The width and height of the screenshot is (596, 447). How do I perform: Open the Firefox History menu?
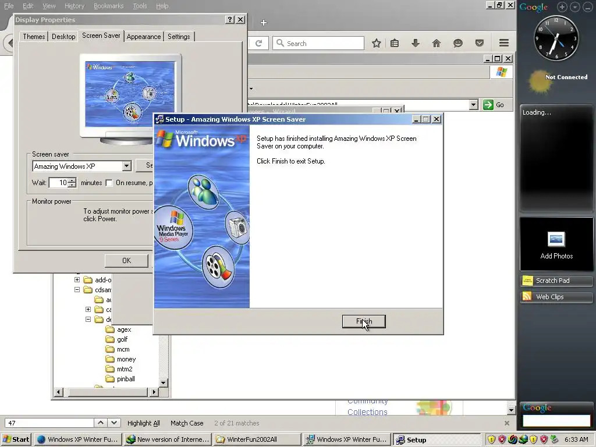click(x=74, y=6)
